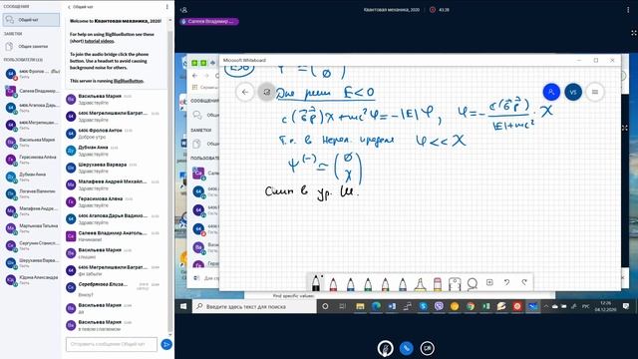This screenshot has height=359, width=638.
Task: Click taskbar clock and date
Action: tap(606, 306)
